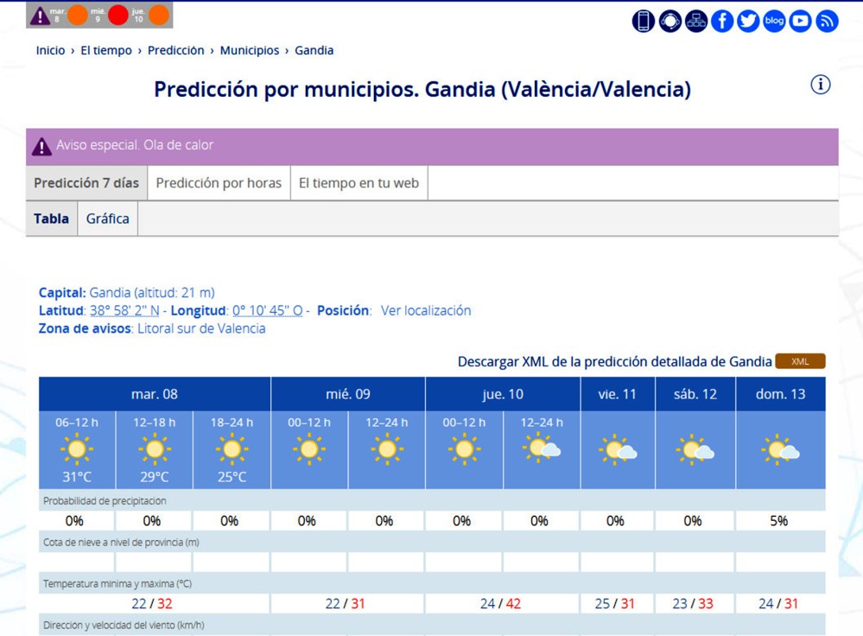
Task: Click partly cloudy icon for vie. 11
Action: click(x=618, y=450)
